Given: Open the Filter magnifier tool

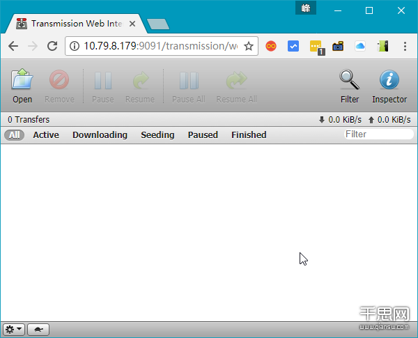Looking at the screenshot, I should [349, 79].
